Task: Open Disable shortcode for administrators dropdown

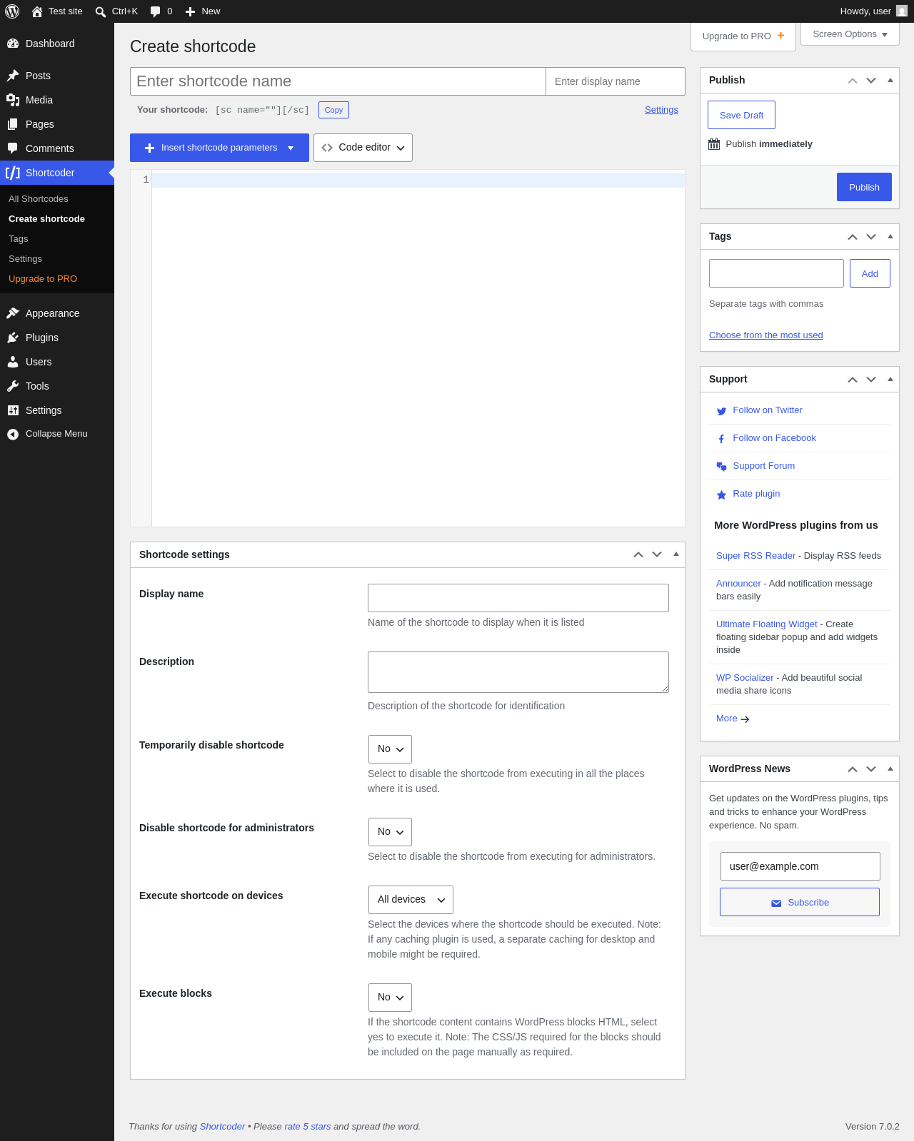Action: pyautogui.click(x=390, y=832)
